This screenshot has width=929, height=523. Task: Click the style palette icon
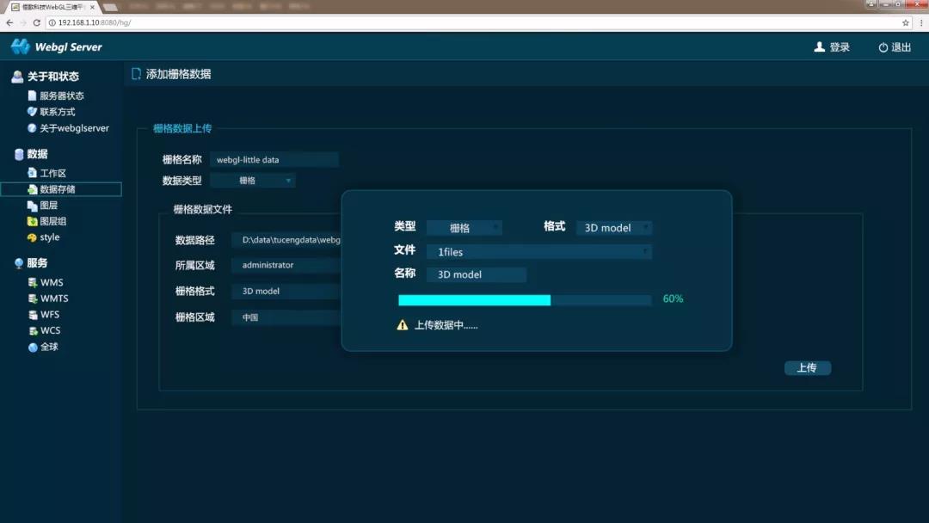tap(32, 237)
